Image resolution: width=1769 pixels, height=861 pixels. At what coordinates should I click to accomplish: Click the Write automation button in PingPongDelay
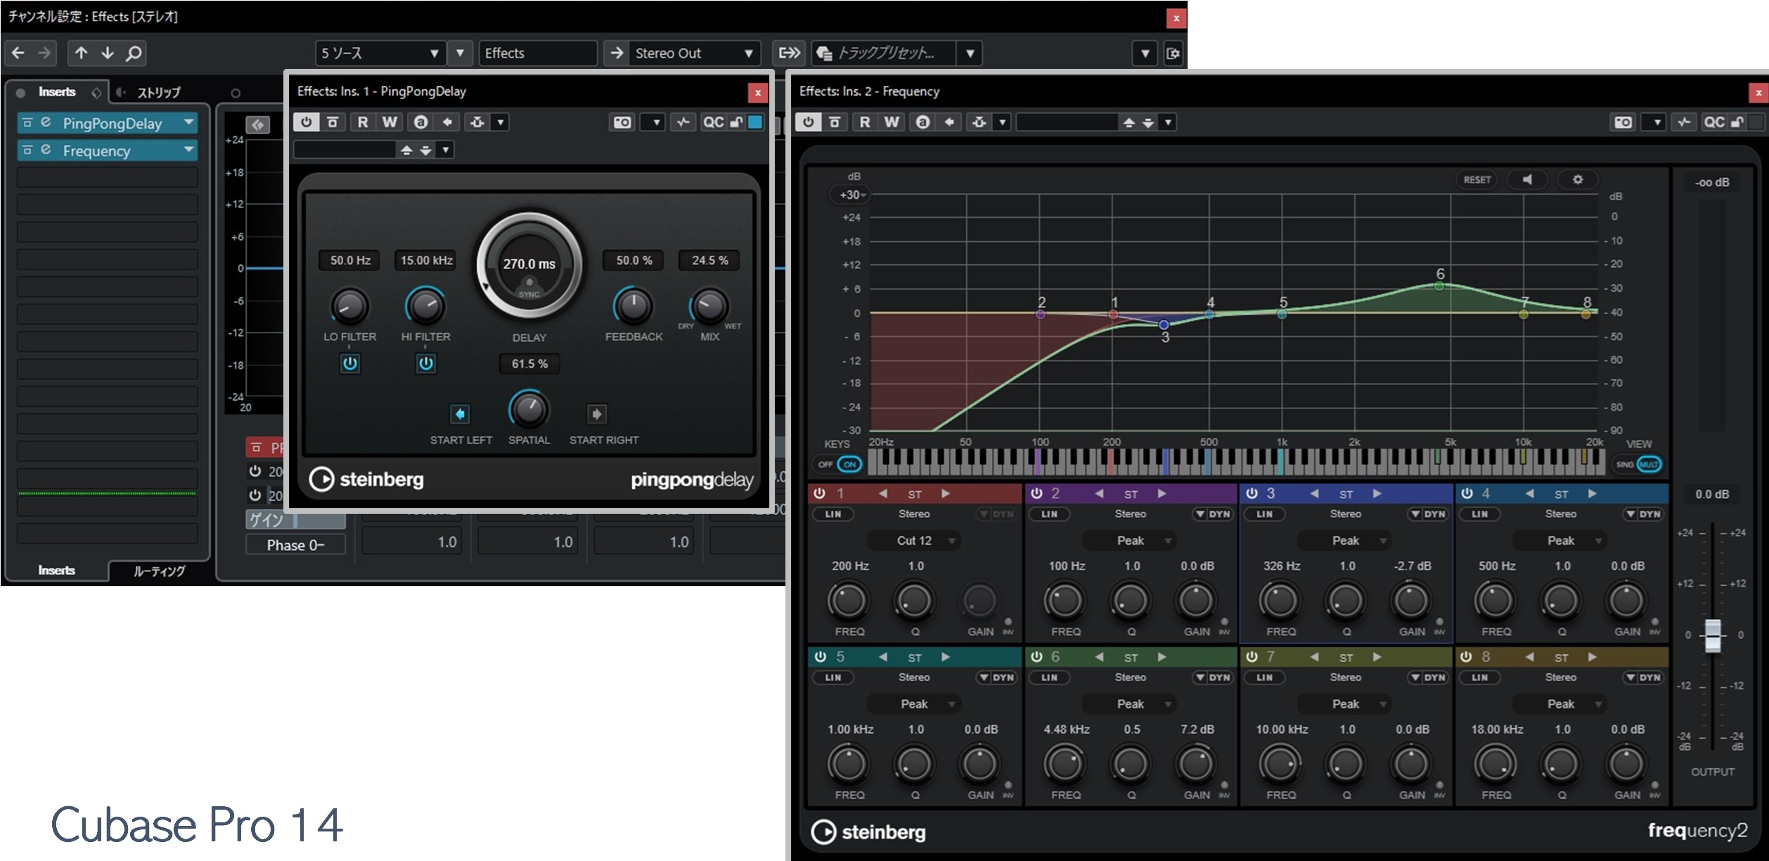tap(390, 122)
